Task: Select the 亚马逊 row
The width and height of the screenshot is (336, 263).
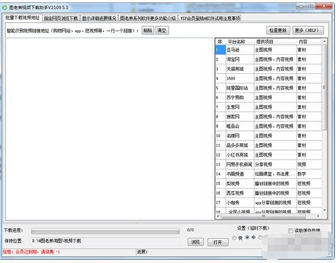Action: click(x=268, y=50)
